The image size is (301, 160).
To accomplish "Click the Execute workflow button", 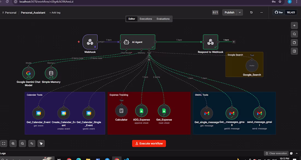I will [x=149, y=143].
